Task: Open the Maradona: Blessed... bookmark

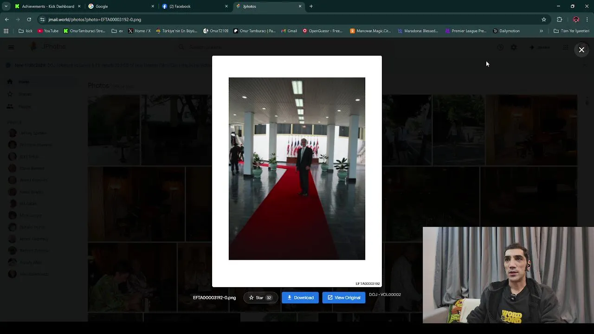Action: click(x=418, y=31)
